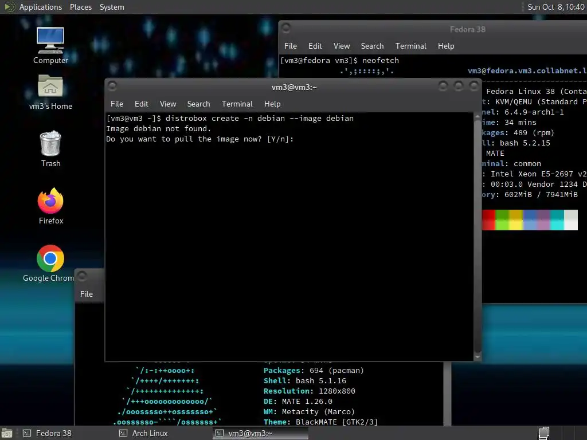587x440 pixels.
Task: Open Terminal menu in vm3@vm3 terminal
Action: (237, 104)
